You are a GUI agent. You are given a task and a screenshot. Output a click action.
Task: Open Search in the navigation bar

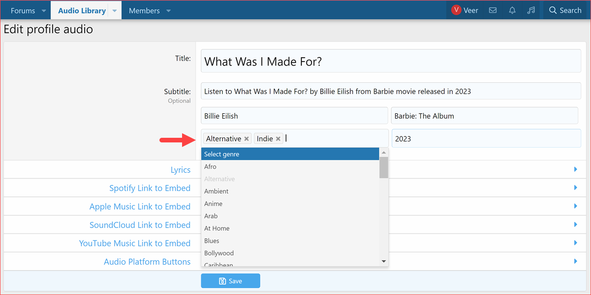565,10
